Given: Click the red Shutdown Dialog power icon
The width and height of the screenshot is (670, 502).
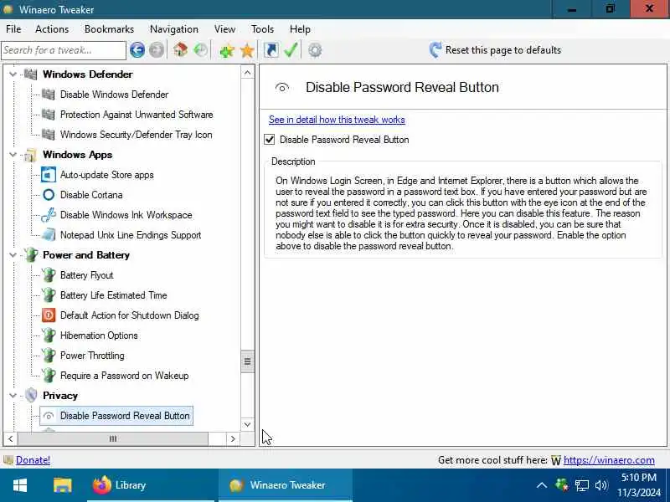Looking at the screenshot, I should click(x=49, y=315).
